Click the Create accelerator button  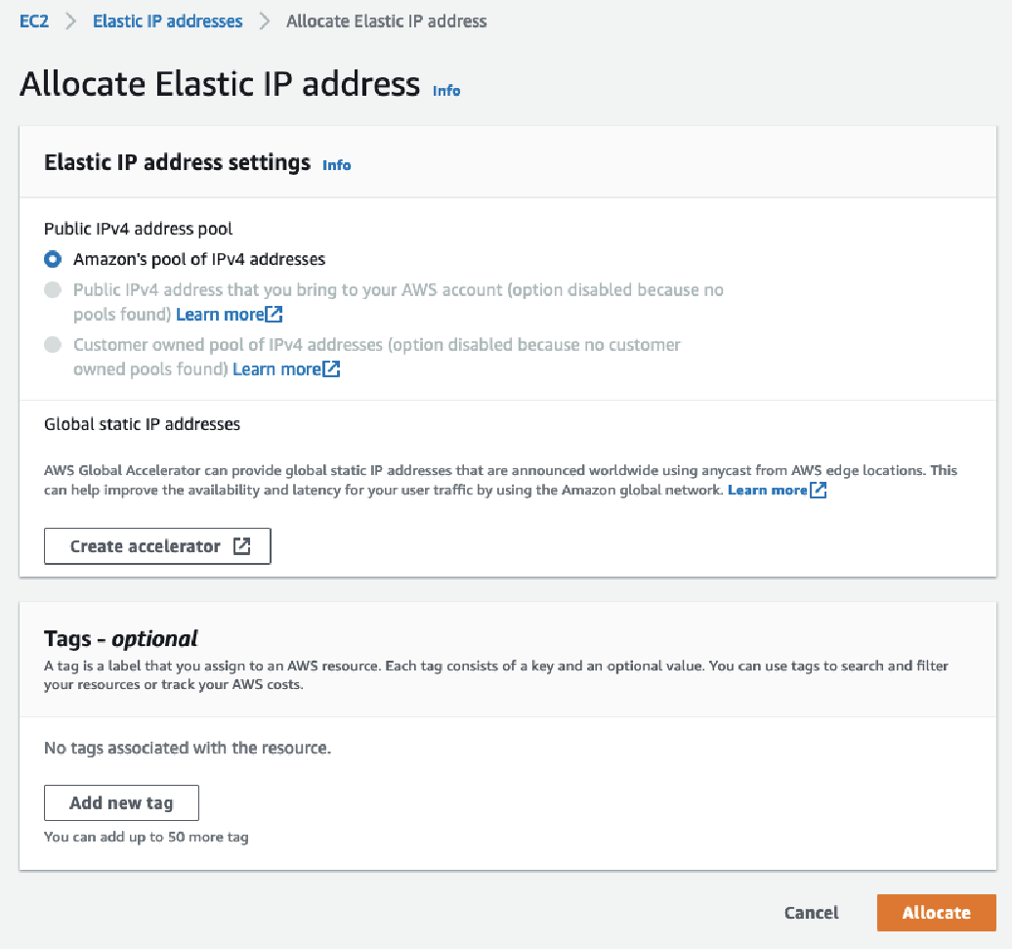[157, 546]
